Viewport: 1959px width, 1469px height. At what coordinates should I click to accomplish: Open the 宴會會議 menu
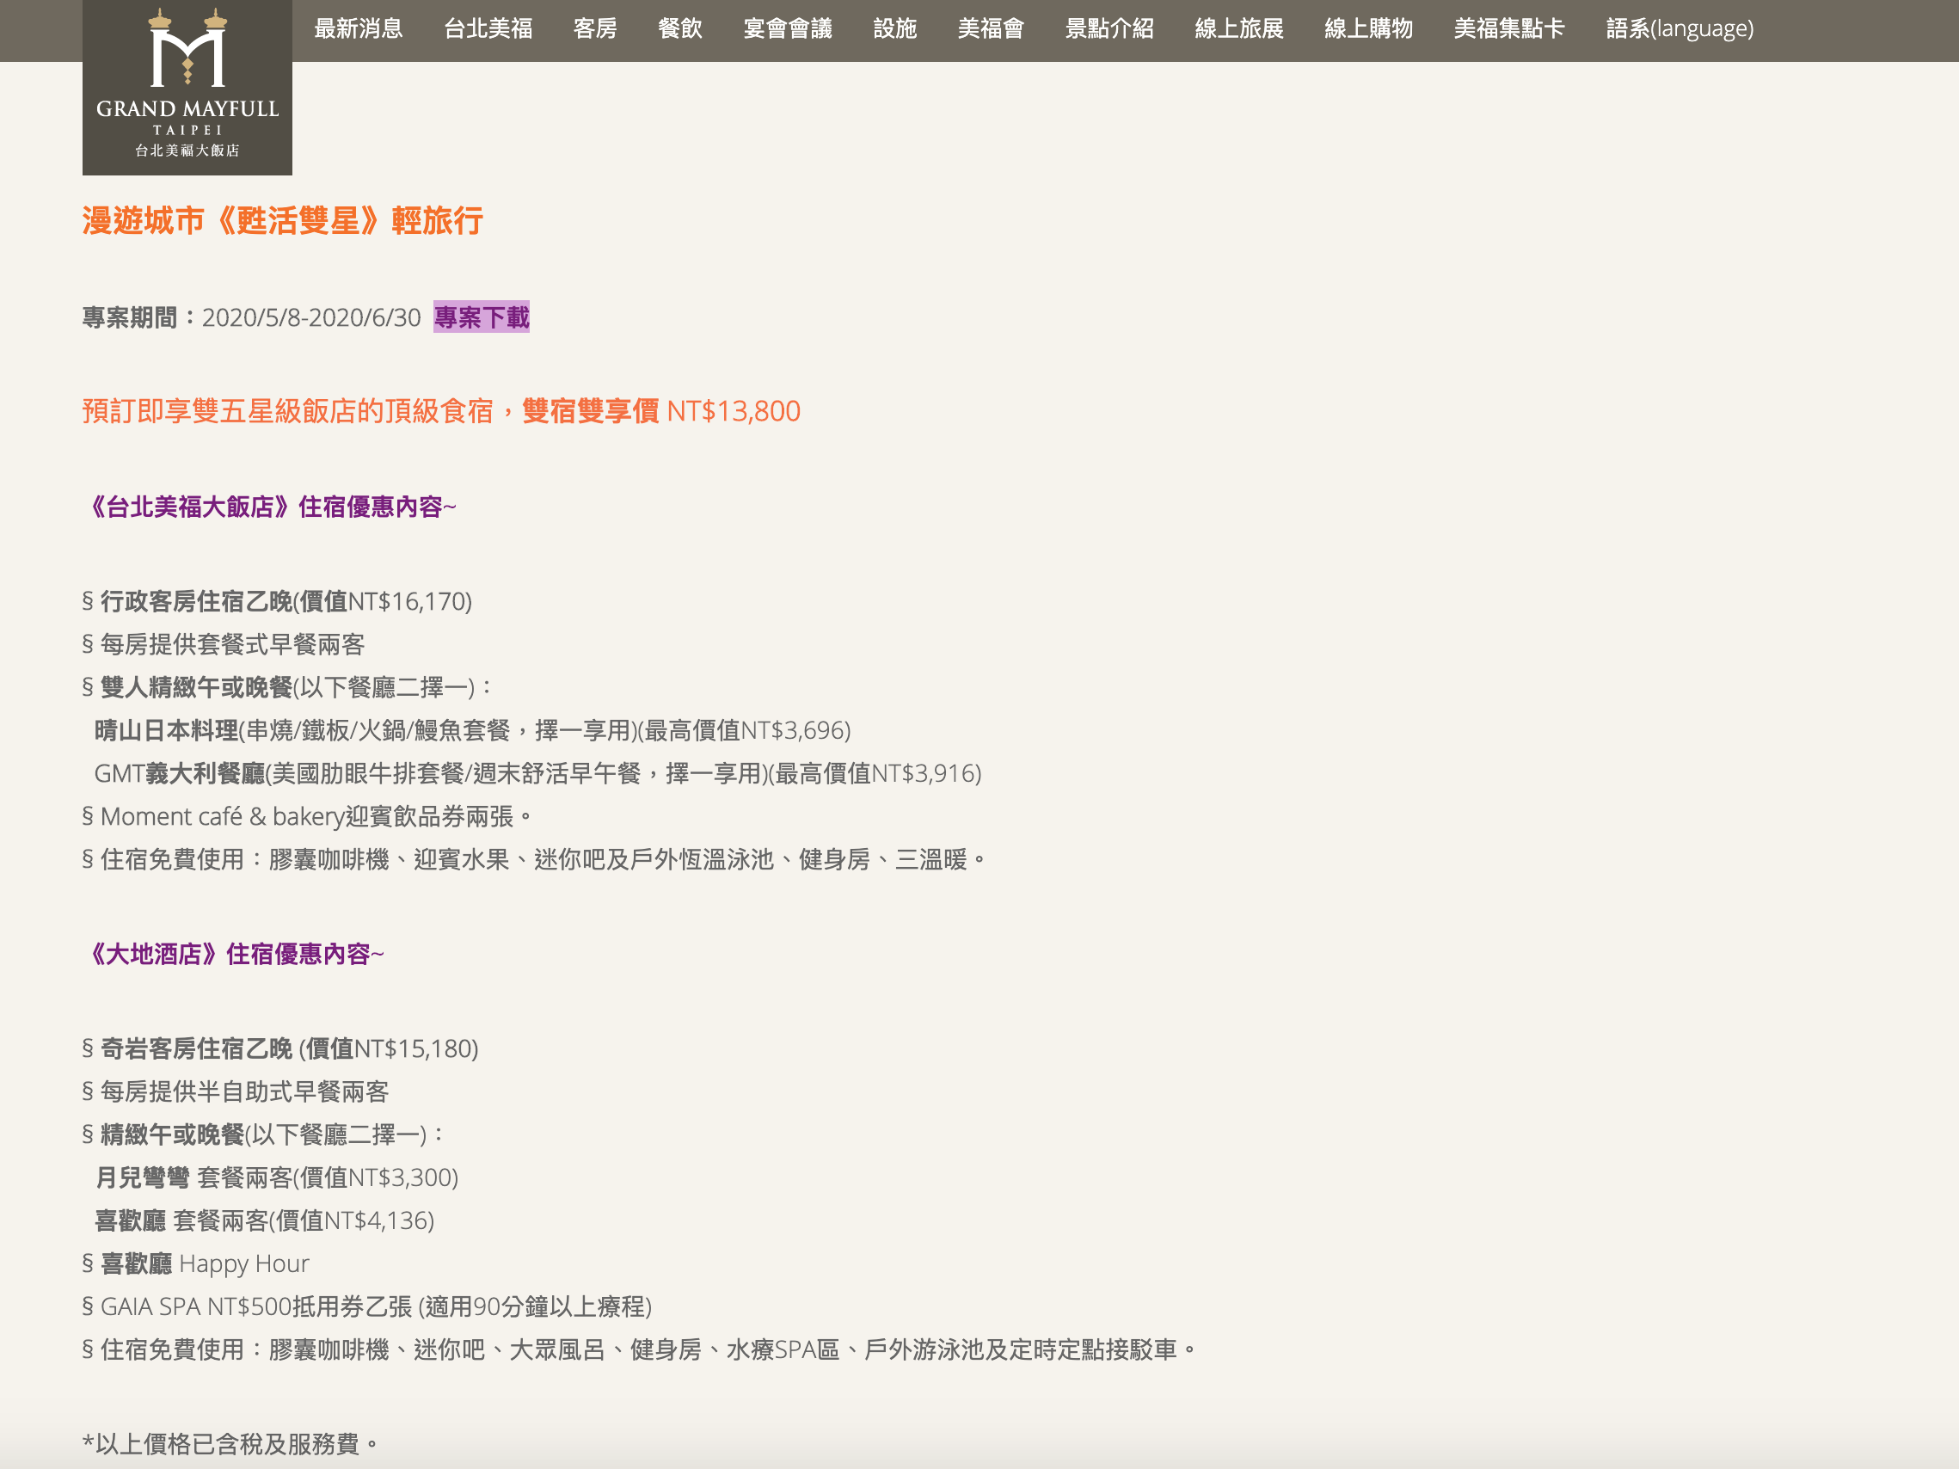pos(788,29)
